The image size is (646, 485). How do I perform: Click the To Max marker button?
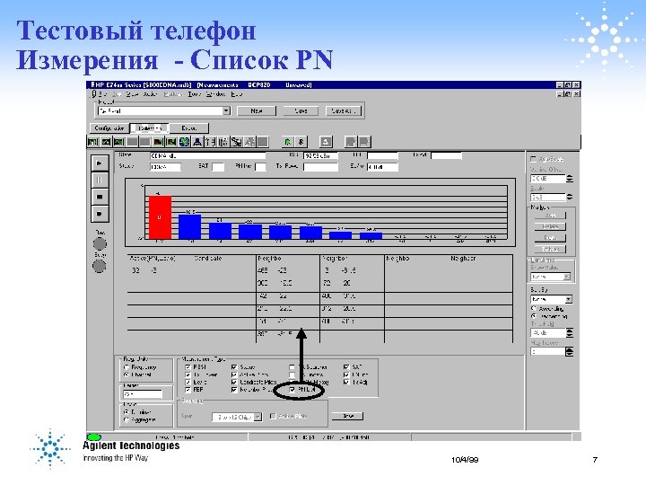click(x=550, y=249)
